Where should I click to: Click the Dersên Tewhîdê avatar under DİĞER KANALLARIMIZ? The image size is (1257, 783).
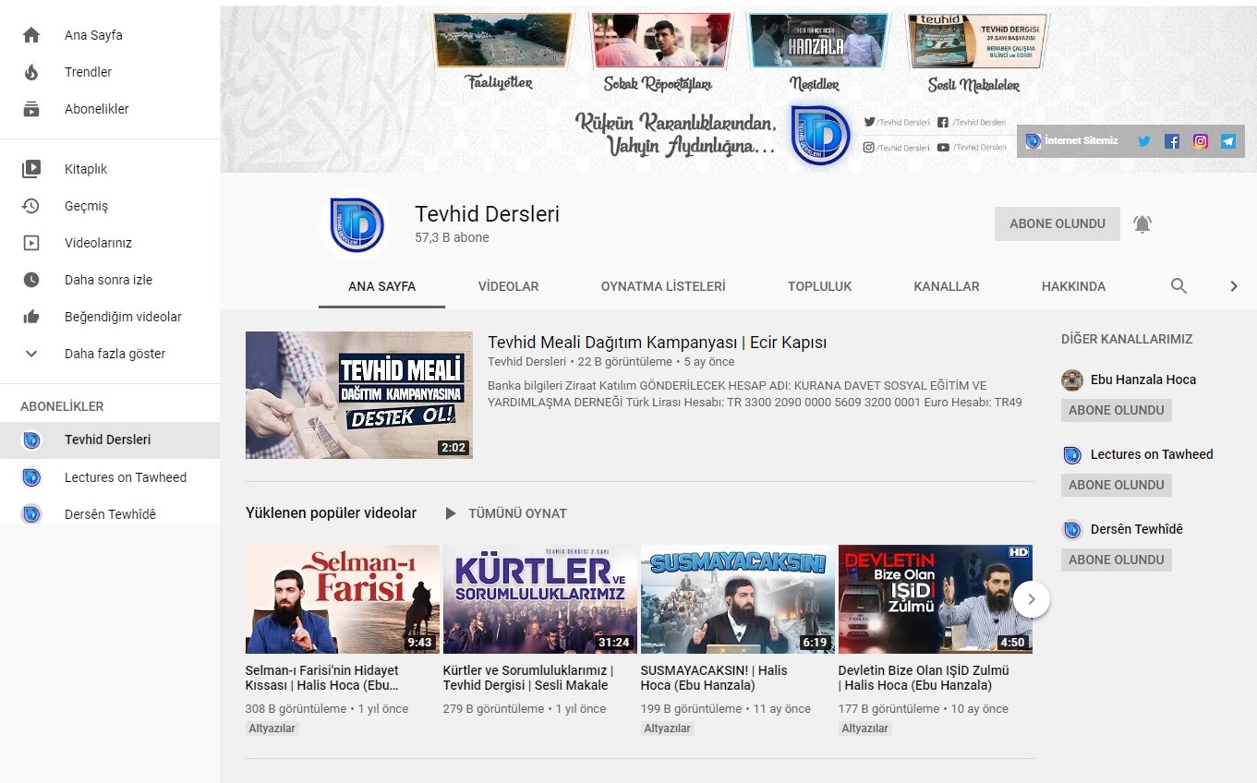click(x=1072, y=529)
